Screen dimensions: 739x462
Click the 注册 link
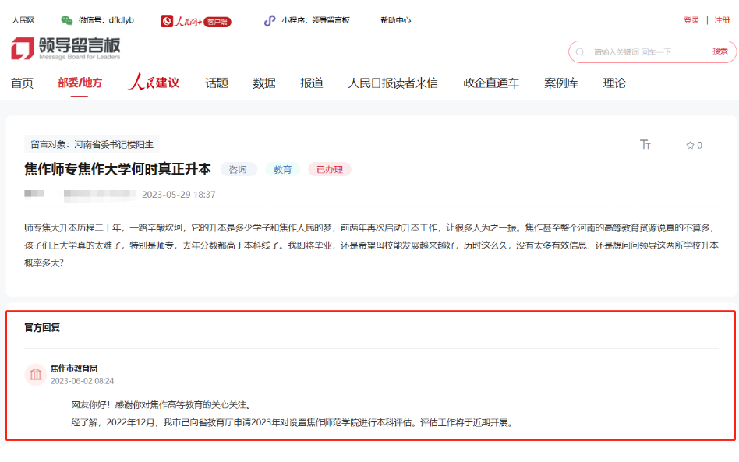(722, 20)
